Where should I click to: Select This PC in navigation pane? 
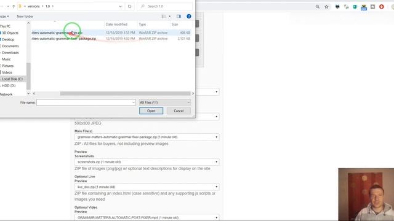point(5,26)
